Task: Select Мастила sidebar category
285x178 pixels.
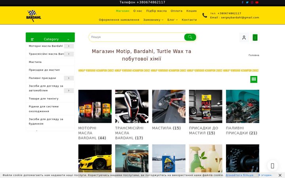Action: point(35,62)
